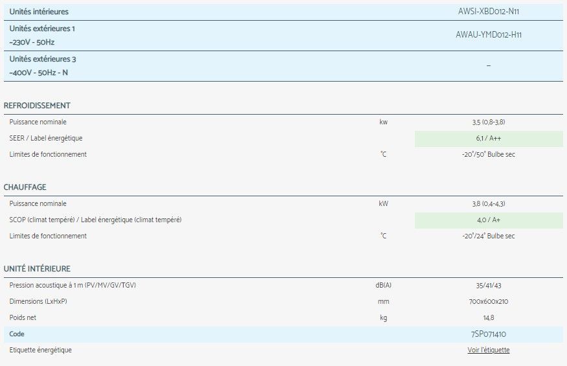Click the indoor unit model AWSI-XBD012-N11
The image size is (567, 366).
click(x=488, y=12)
